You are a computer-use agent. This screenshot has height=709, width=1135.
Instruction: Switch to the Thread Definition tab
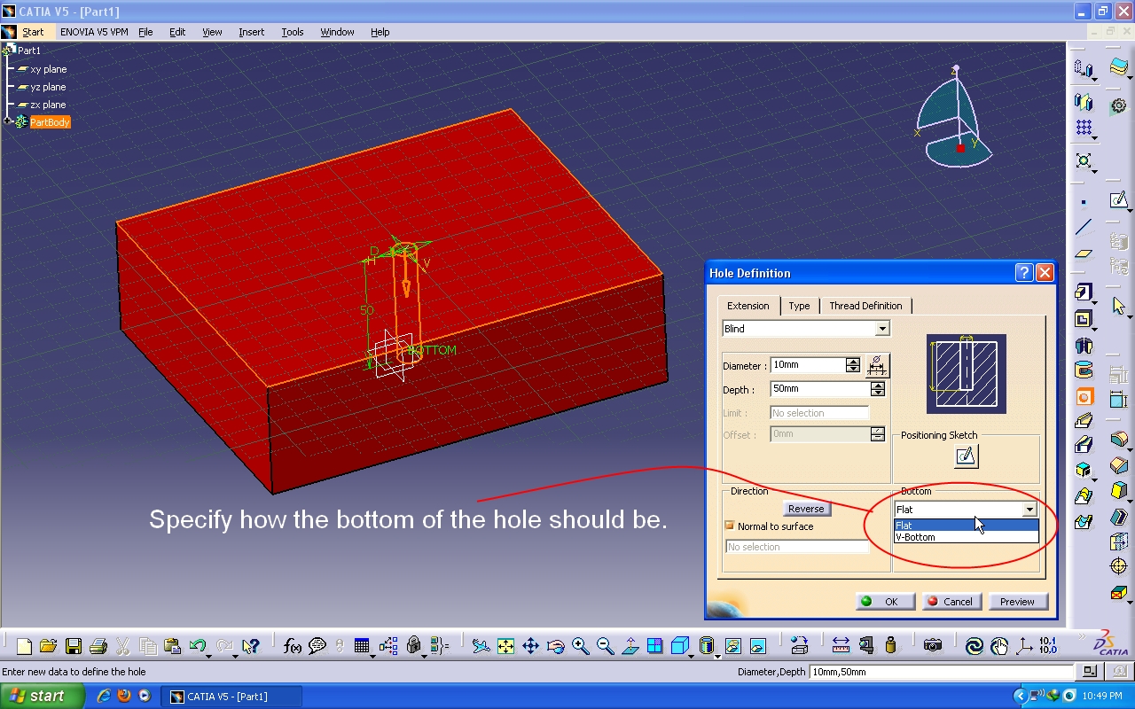pos(865,306)
